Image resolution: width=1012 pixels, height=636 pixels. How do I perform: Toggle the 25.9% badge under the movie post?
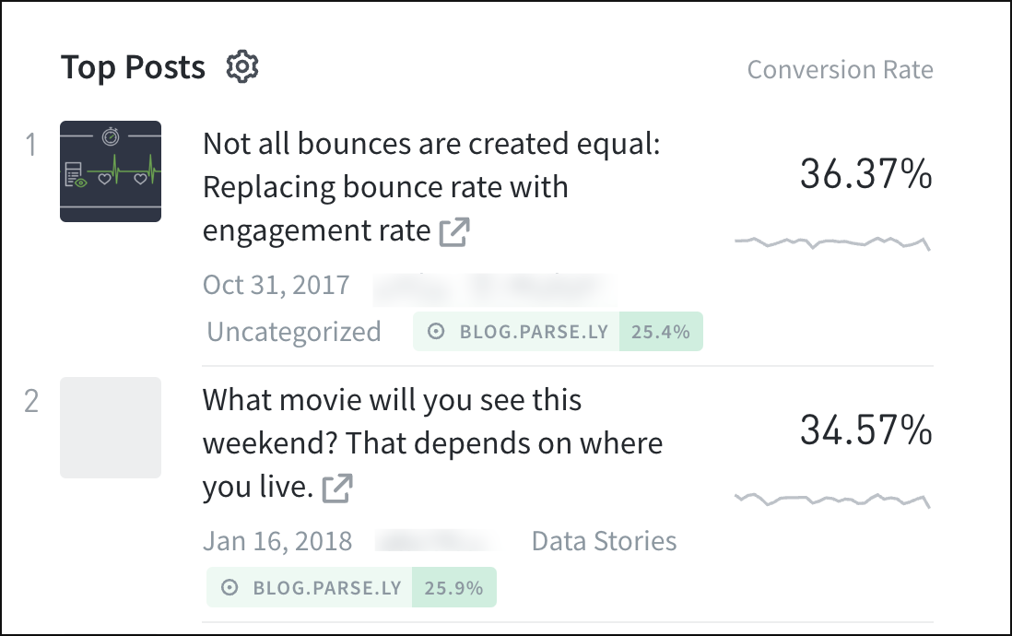[453, 587]
